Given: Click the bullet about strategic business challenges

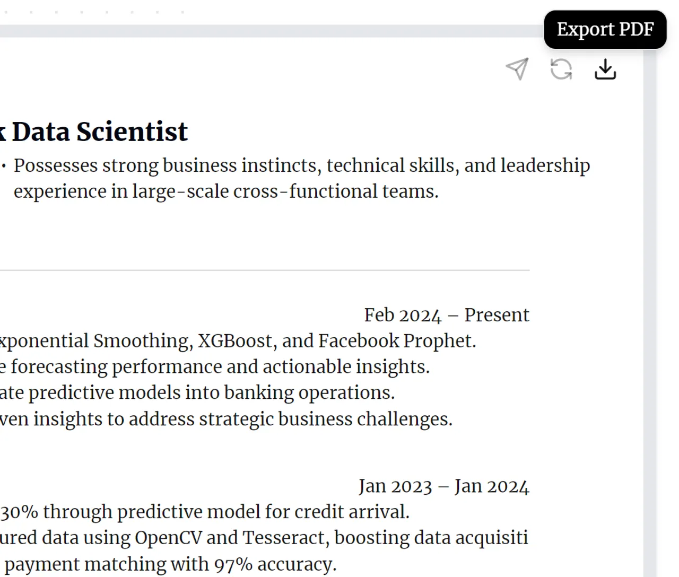Looking at the screenshot, I should coord(226,419).
